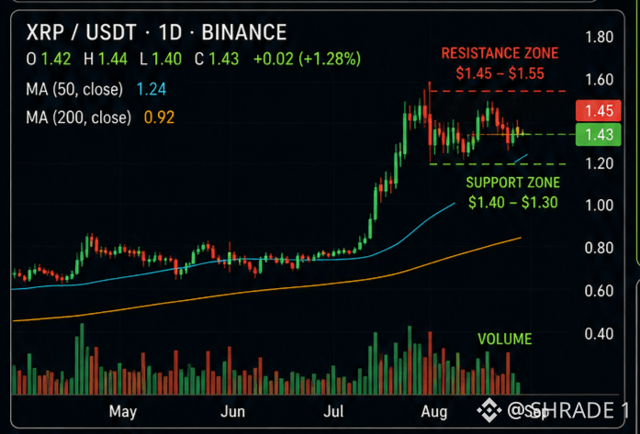Click the orange 200-day moving average line
This screenshot has width=640, height=434.
click(x=265, y=290)
